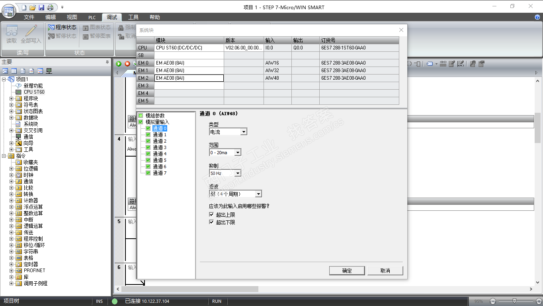
Task: Click the communications icon in 主要 toolbar
Action: [49, 71]
